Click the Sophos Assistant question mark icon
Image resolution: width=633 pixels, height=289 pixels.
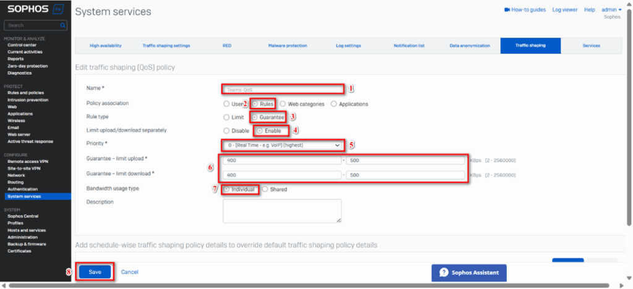443,272
